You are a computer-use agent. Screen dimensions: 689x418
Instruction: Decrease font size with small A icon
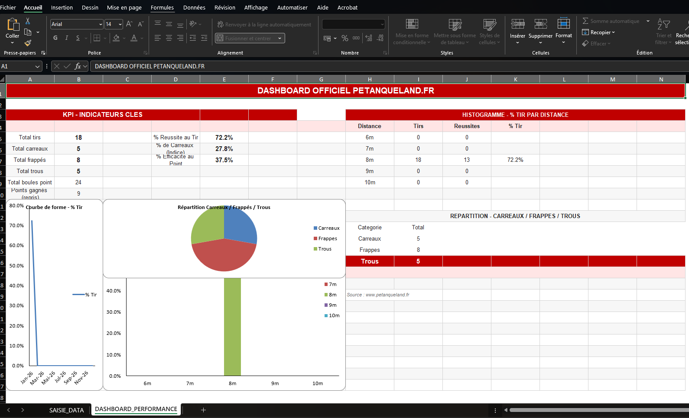pos(140,24)
